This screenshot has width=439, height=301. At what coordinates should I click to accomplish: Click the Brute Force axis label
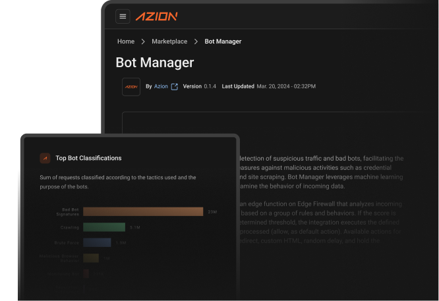click(67, 243)
